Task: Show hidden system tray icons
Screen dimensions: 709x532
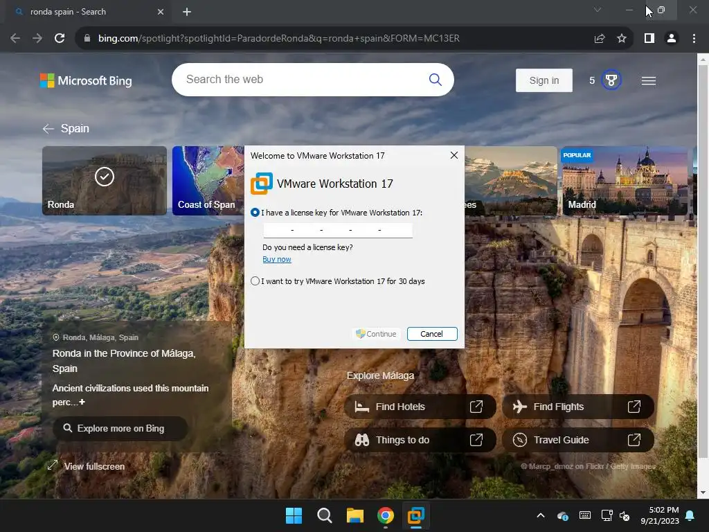Action: tap(540, 515)
